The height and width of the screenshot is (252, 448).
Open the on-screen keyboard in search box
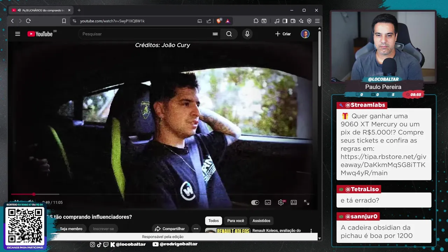click(215, 34)
